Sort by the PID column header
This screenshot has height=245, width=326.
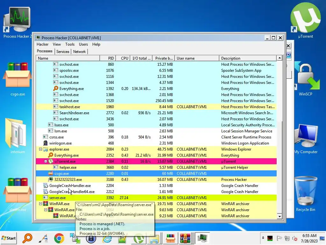108,58
